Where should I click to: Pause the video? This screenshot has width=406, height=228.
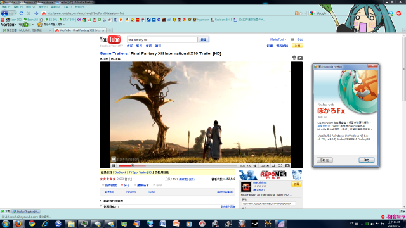tap(114, 166)
